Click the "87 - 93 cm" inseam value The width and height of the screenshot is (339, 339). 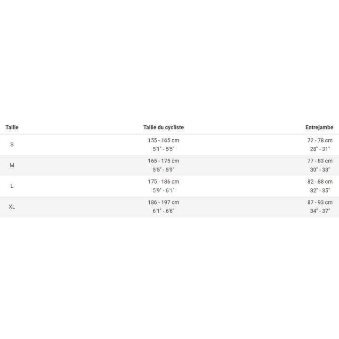[320, 202]
